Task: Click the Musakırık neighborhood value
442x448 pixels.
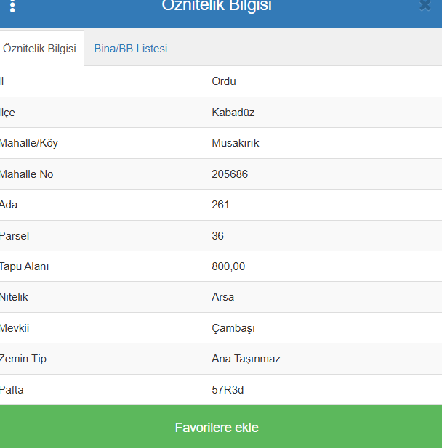Action: click(235, 143)
